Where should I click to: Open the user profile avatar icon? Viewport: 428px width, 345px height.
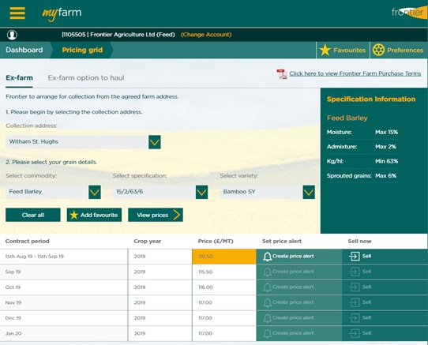click(12, 35)
